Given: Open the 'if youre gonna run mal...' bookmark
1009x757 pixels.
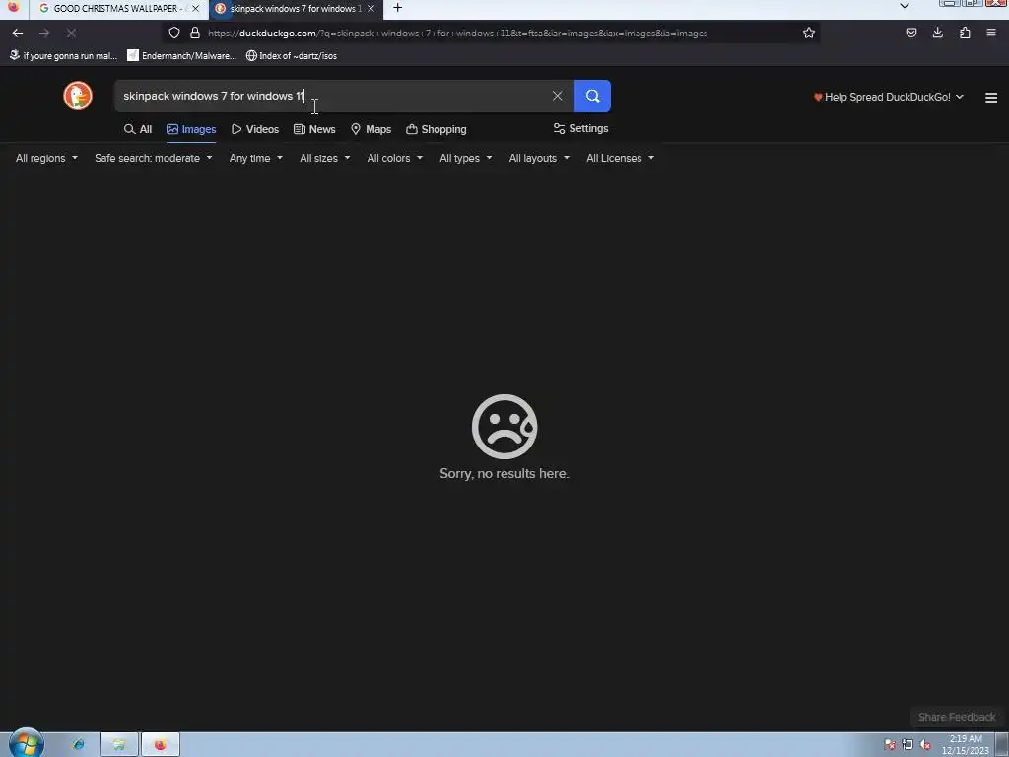Looking at the screenshot, I should (63, 56).
